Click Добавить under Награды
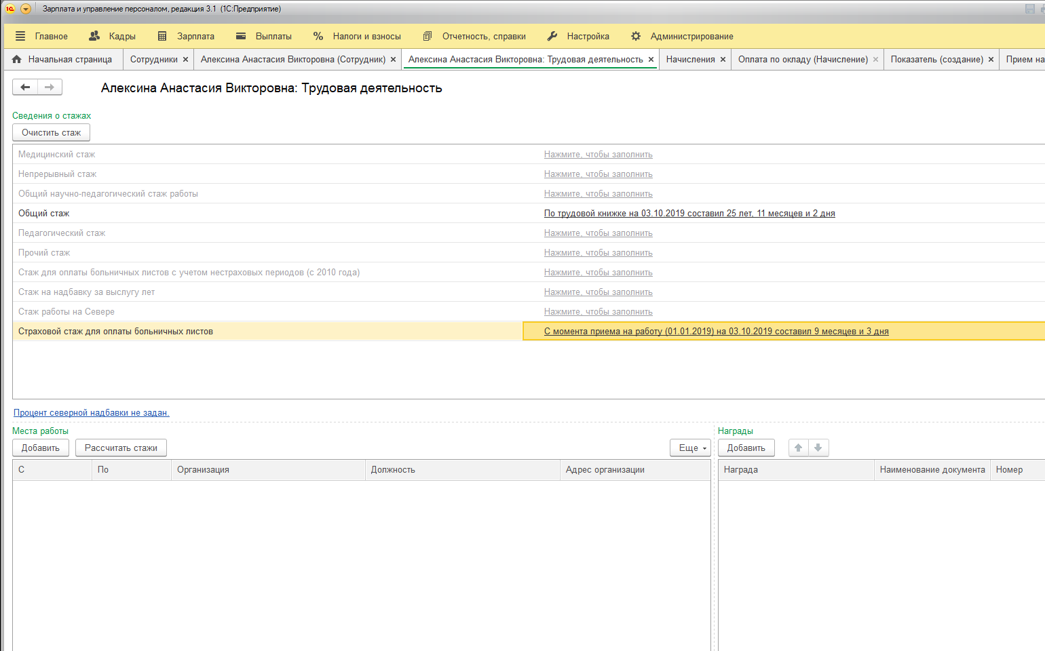Image resolution: width=1045 pixels, height=651 pixels. click(x=746, y=448)
